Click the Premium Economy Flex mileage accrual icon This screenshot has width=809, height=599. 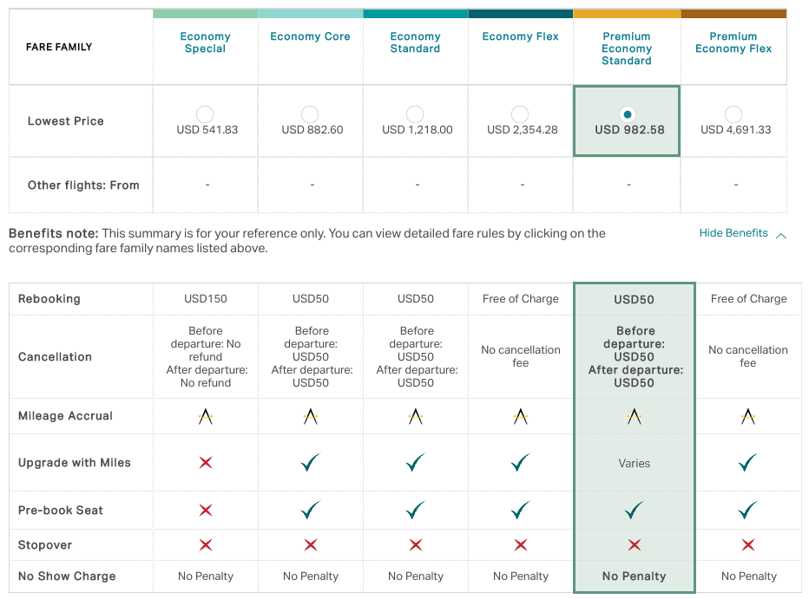(747, 416)
